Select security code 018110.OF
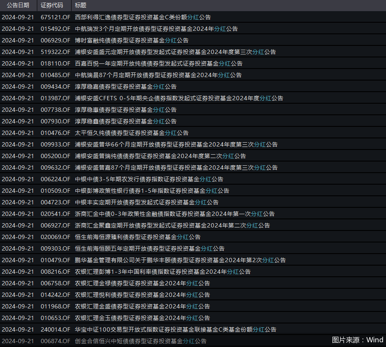 [x=55, y=63]
